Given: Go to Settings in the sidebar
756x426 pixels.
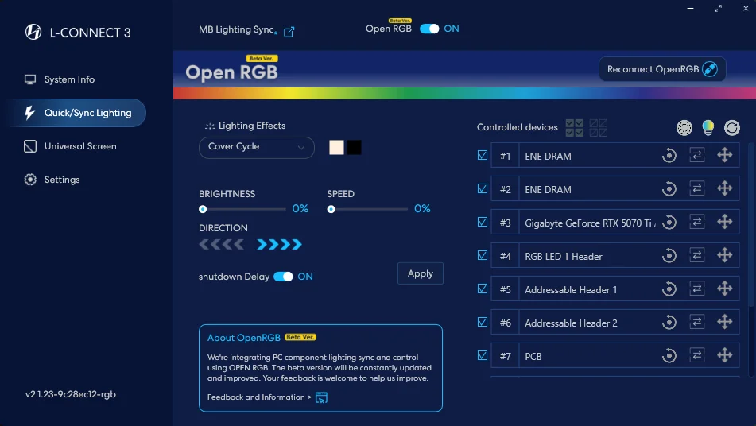Looking at the screenshot, I should (52, 180).
